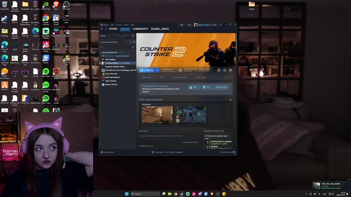Open NVIDIA App desktop icon
This screenshot has width=351, height=197.
coord(46,5)
